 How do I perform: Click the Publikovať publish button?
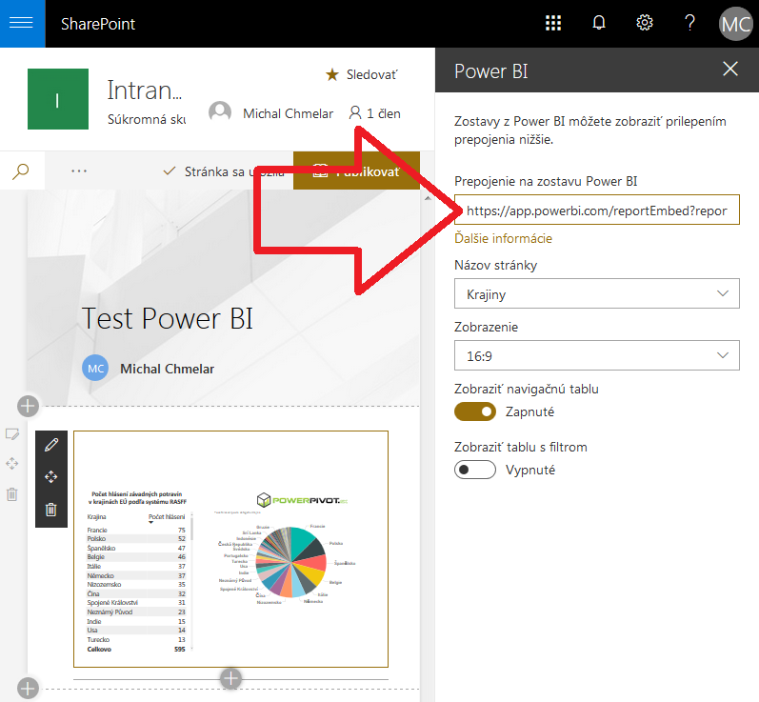pyautogui.click(x=356, y=170)
